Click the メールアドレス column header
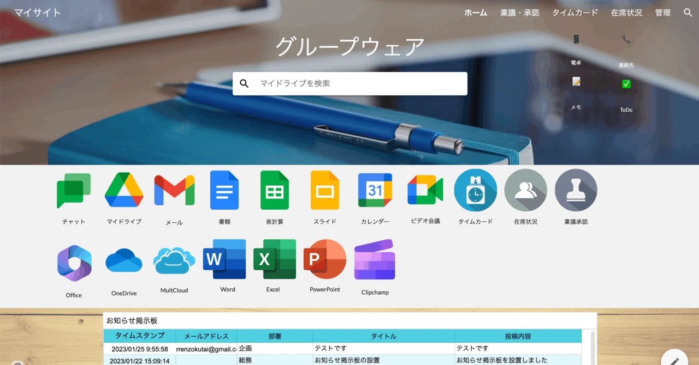699x365 pixels. click(x=206, y=336)
